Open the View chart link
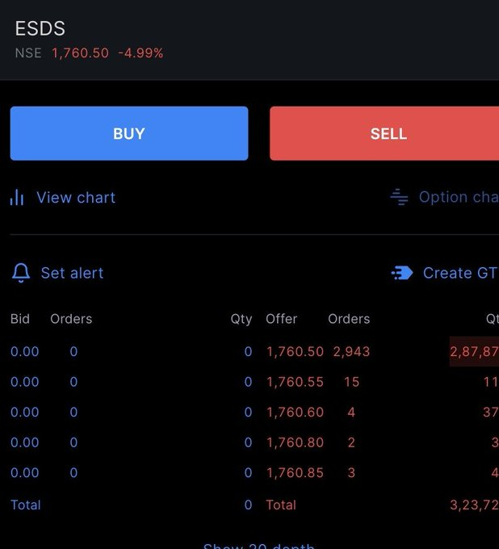Screen dimensions: 499x549 [x=76, y=198]
